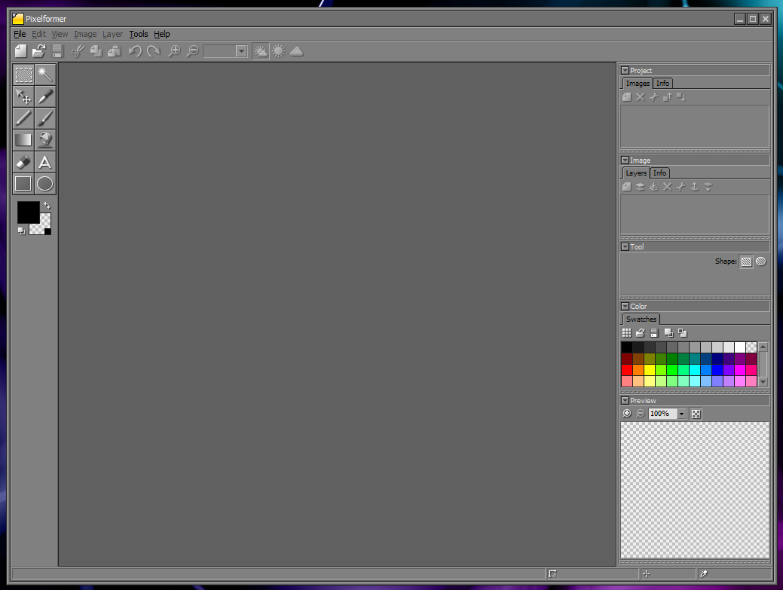Click the Copy toolbar icon
The width and height of the screenshot is (783, 590).
point(96,51)
